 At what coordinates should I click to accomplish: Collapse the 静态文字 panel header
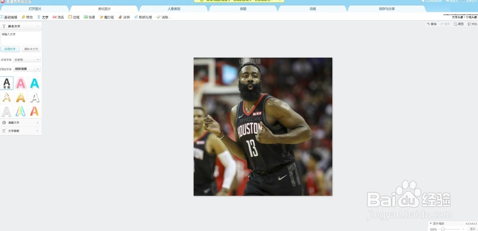point(21,26)
